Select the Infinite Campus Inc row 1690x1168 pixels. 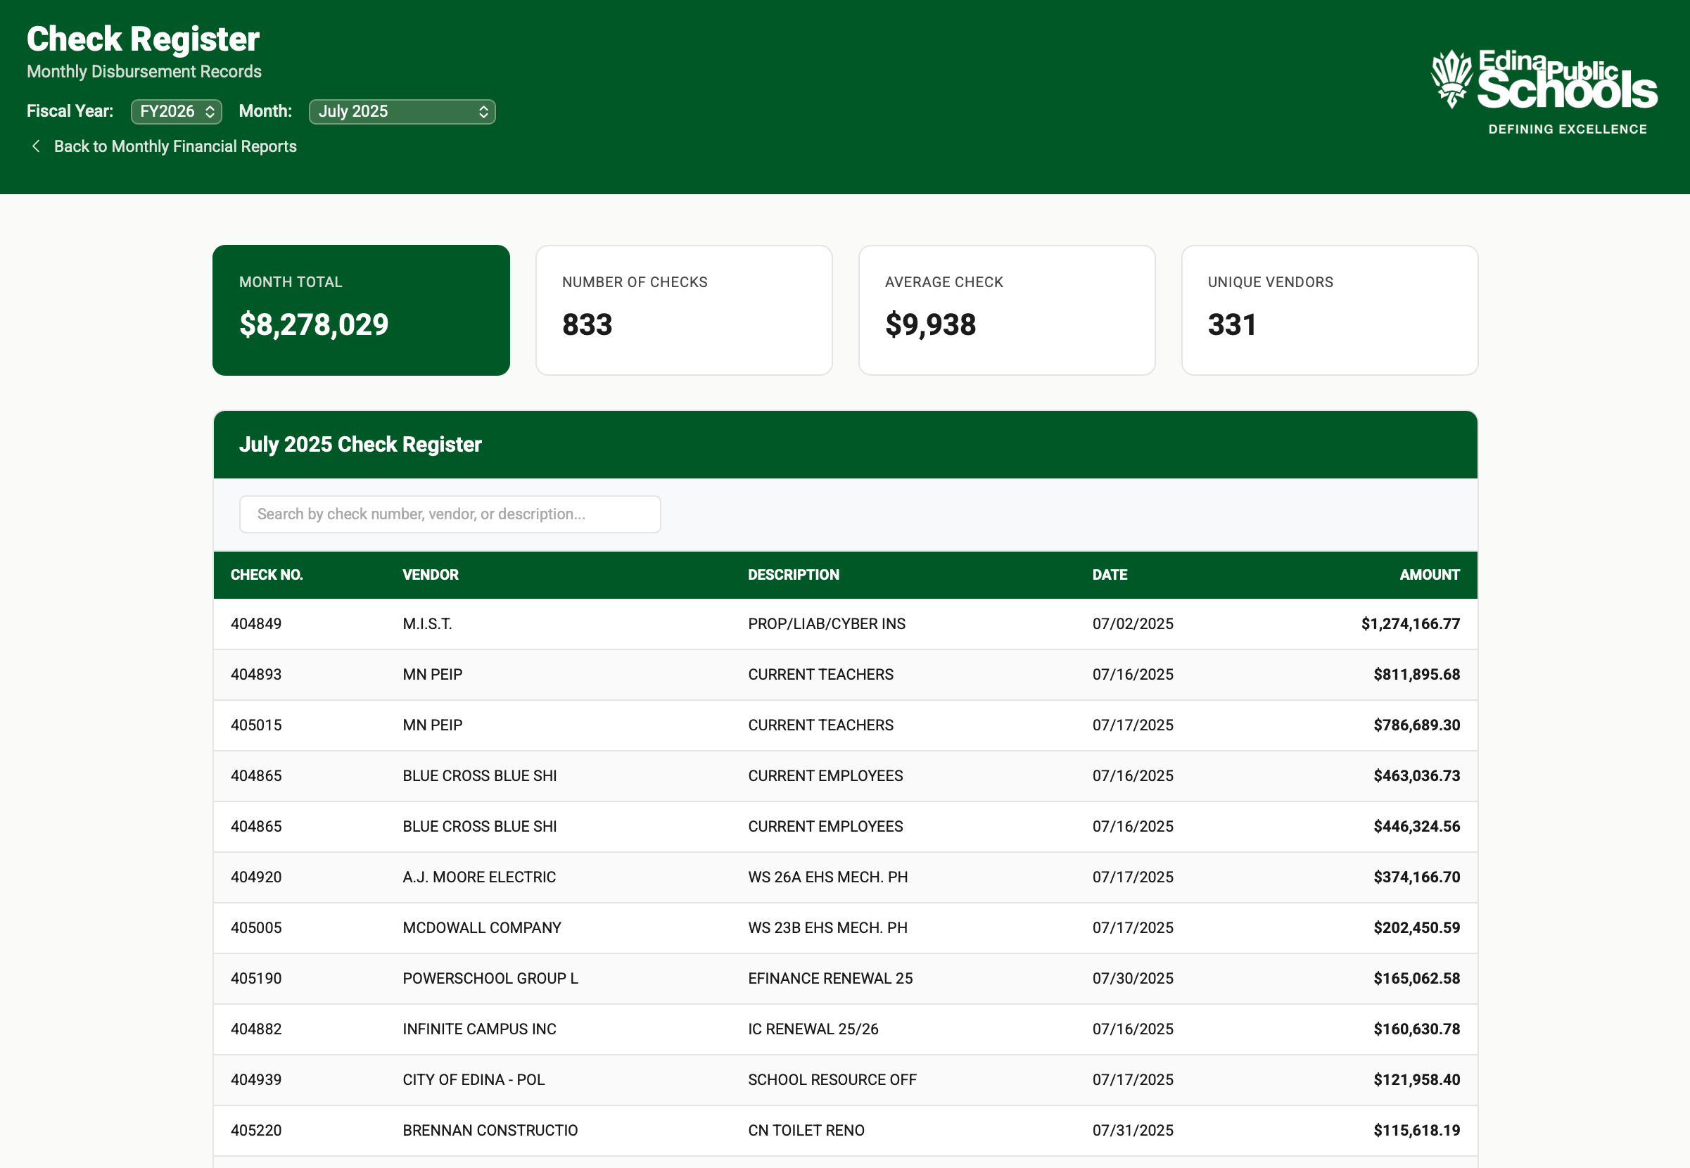(844, 1028)
